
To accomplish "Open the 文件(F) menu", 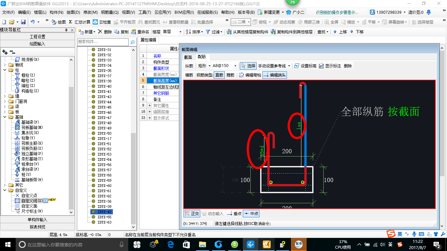I will (9, 12).
